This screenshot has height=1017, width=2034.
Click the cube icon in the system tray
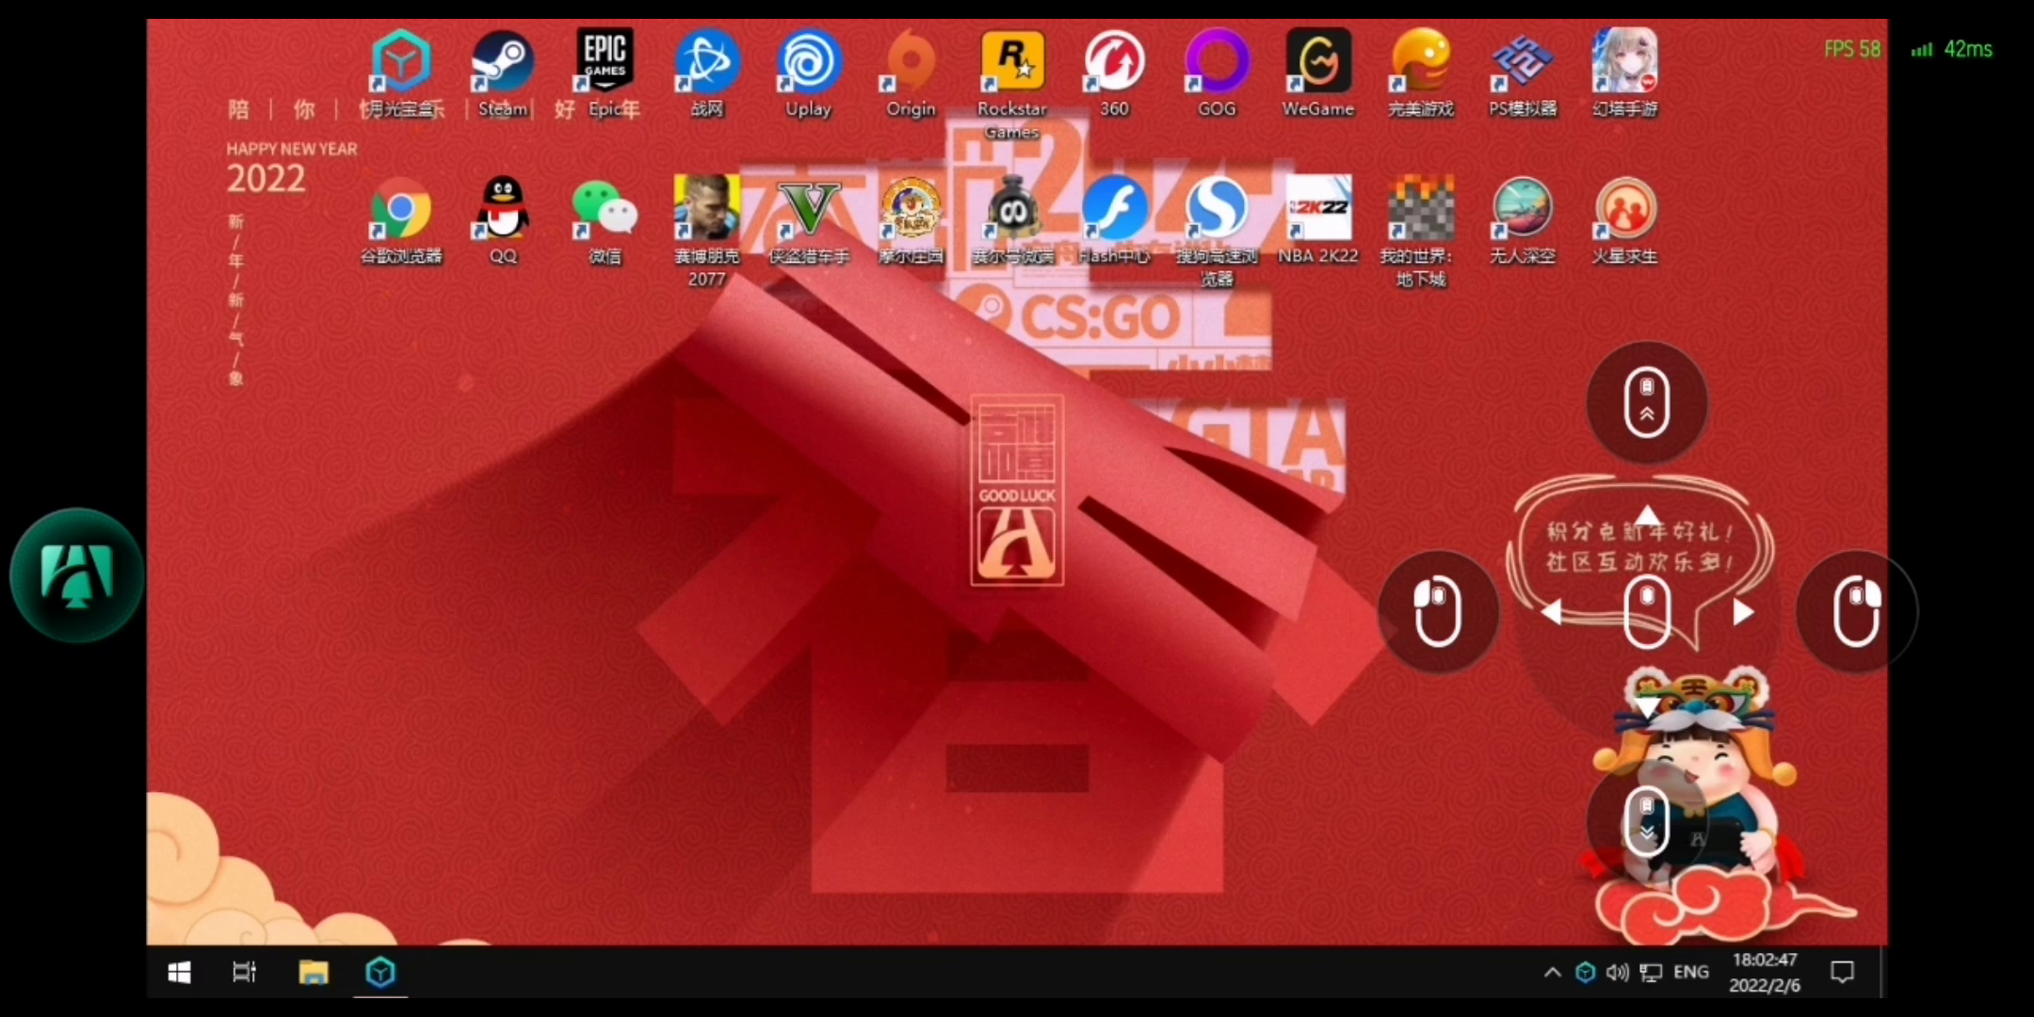pyautogui.click(x=1585, y=972)
